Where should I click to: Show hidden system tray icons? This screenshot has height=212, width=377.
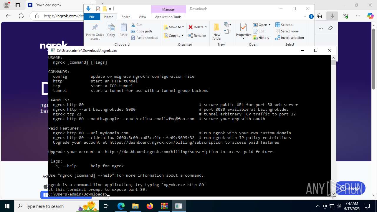318,206
